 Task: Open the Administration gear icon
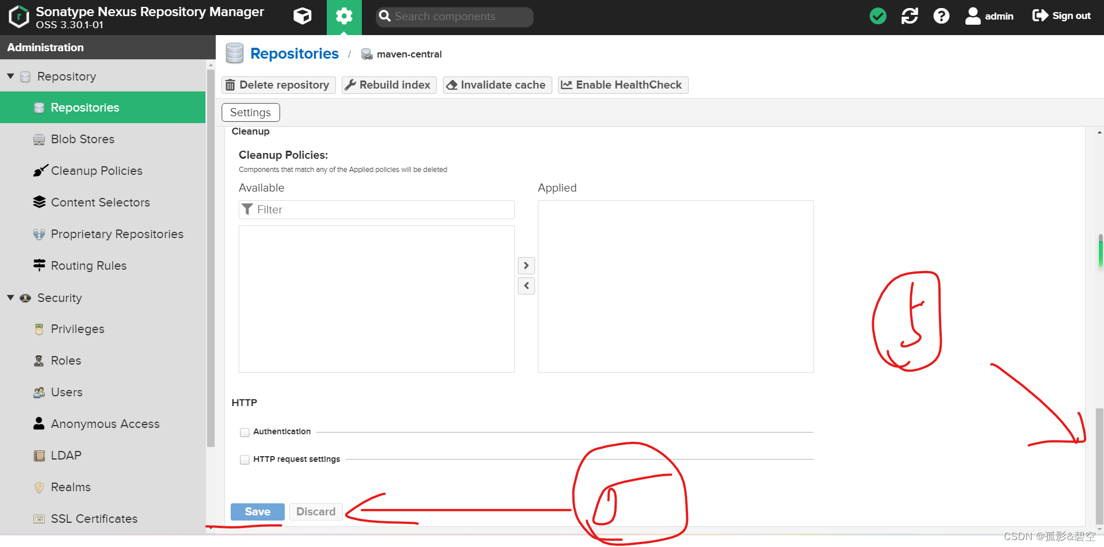[344, 17]
